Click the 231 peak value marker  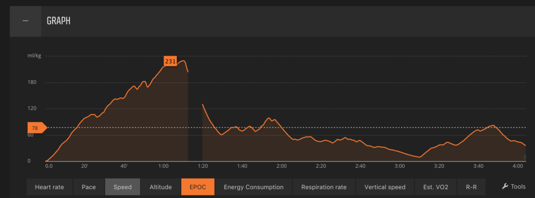pos(170,61)
